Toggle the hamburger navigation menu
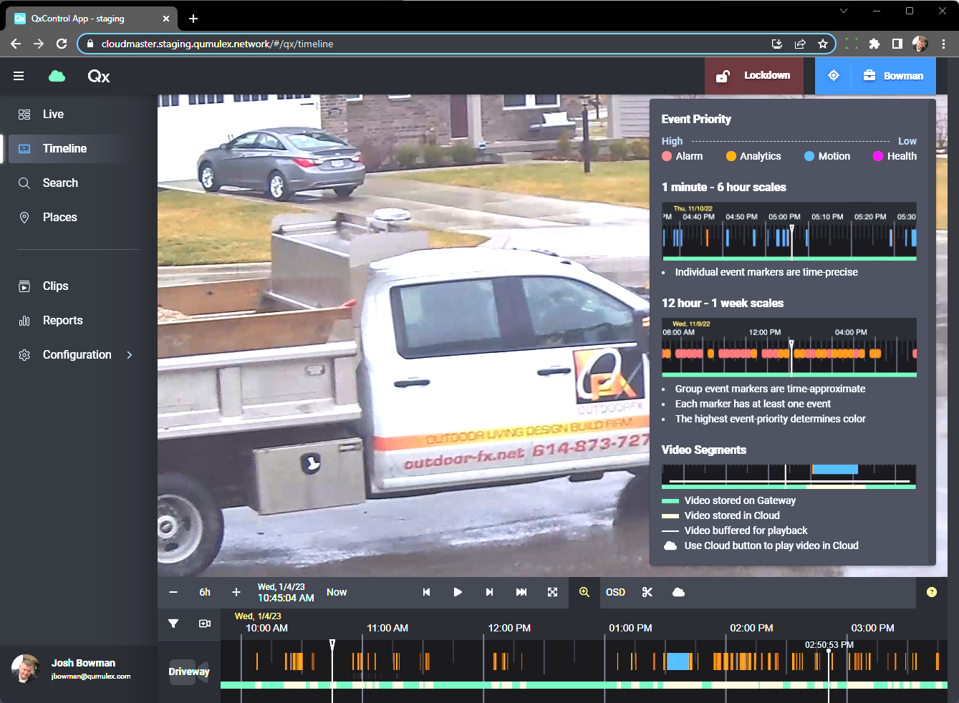Image resolution: width=959 pixels, height=703 pixels. (x=19, y=76)
